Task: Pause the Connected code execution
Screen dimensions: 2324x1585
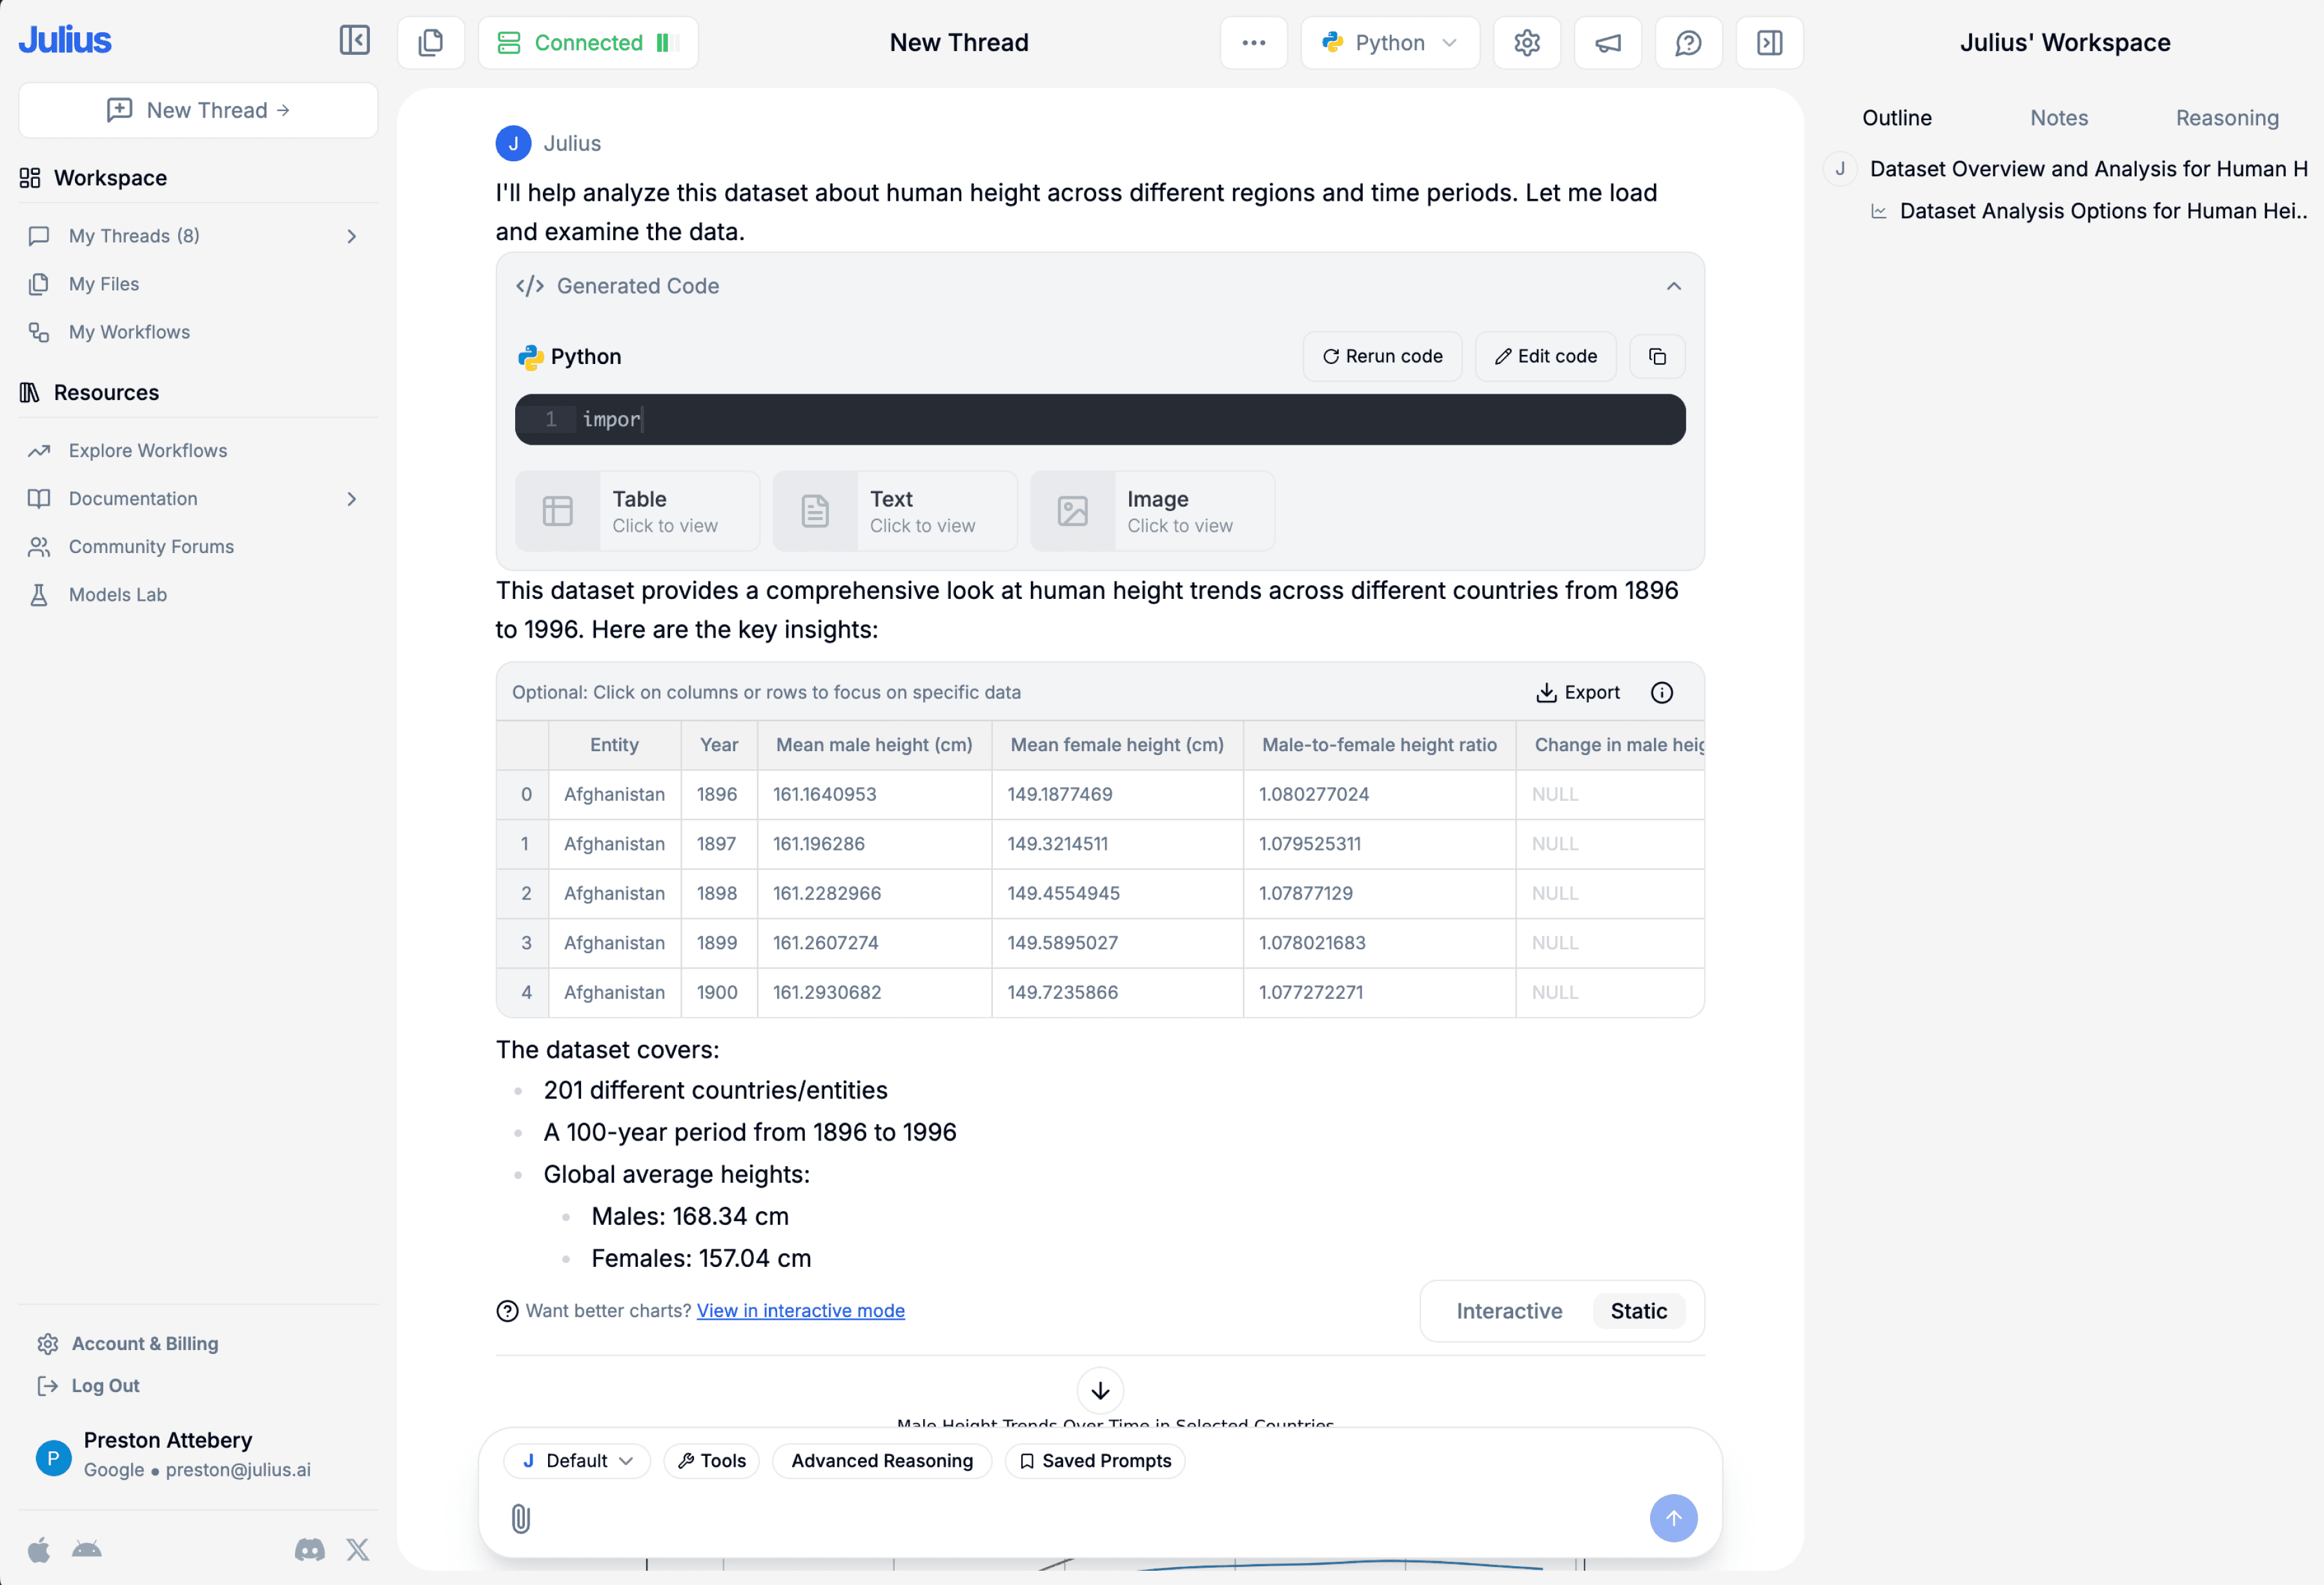Action: point(666,42)
